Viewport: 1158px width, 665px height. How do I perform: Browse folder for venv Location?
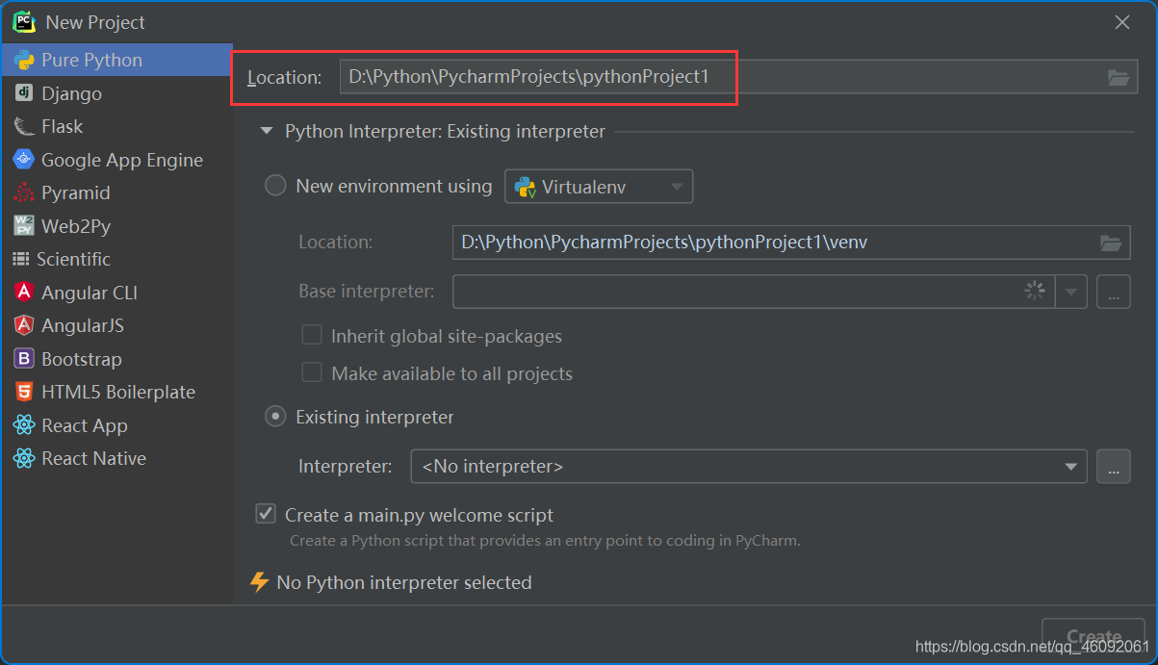coord(1110,243)
